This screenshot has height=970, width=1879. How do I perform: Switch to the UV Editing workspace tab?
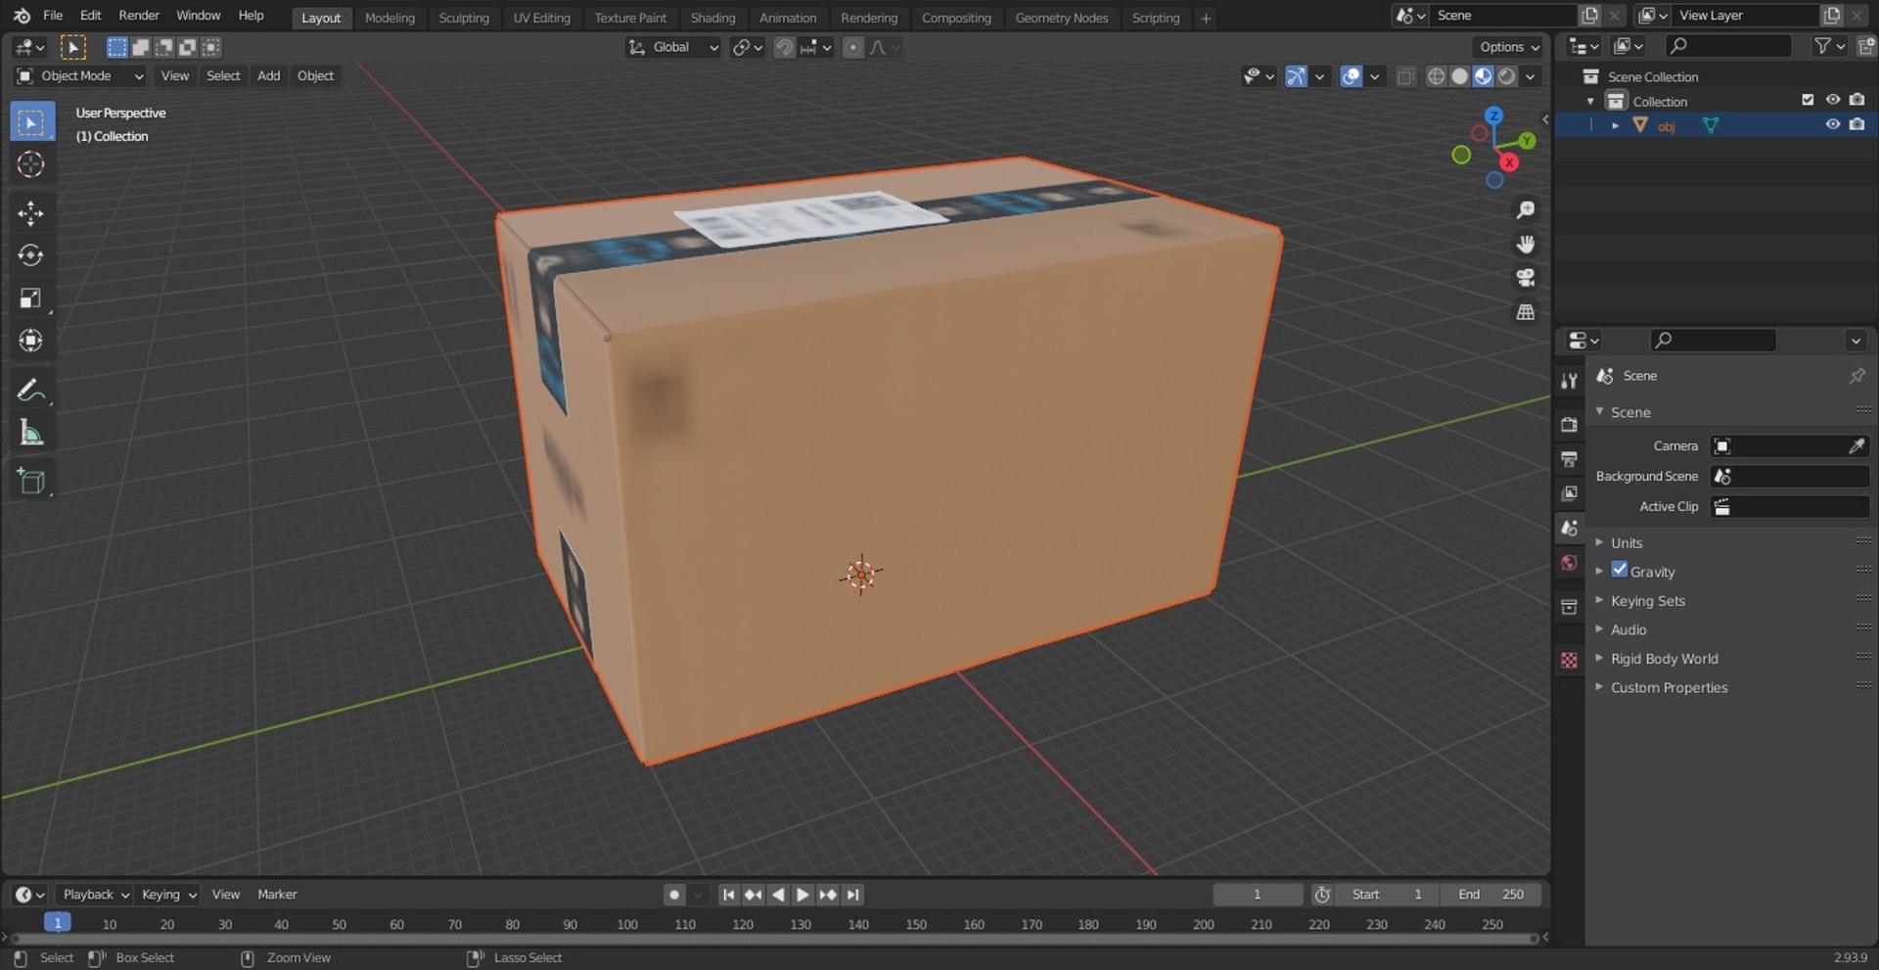click(x=541, y=18)
